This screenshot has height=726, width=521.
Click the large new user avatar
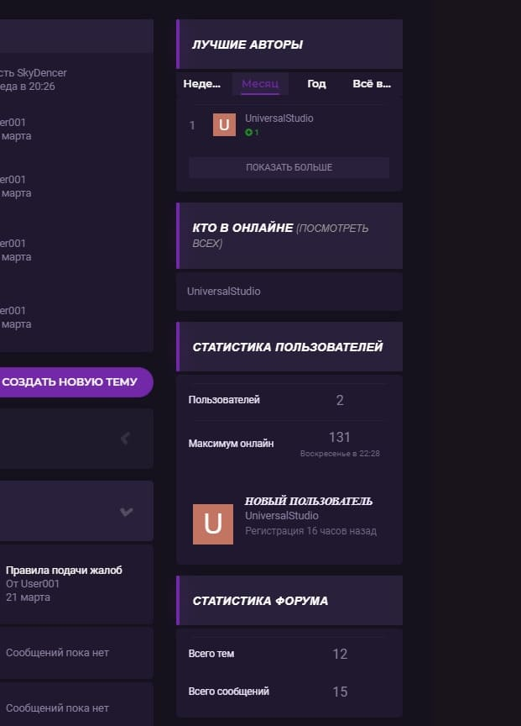[x=213, y=523]
